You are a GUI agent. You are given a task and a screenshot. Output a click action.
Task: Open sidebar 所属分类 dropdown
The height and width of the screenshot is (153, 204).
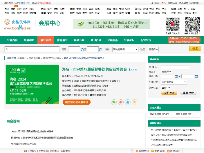click(174, 82)
